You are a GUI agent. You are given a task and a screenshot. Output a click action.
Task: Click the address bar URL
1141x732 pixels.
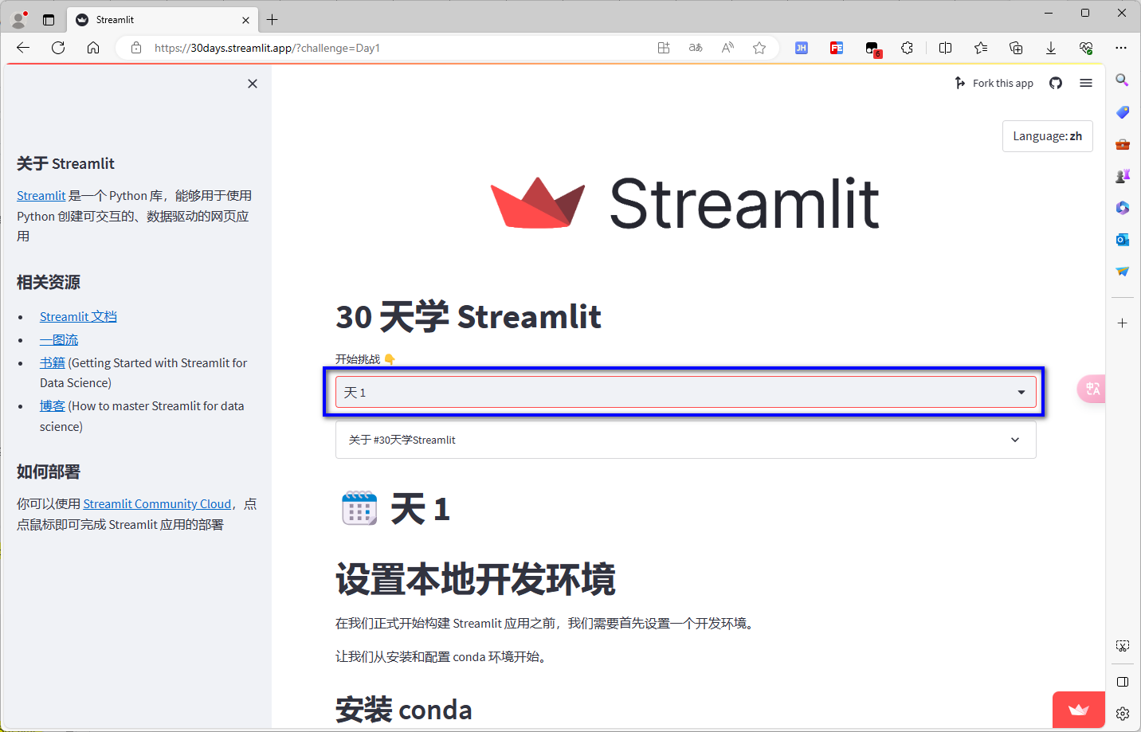pos(267,48)
